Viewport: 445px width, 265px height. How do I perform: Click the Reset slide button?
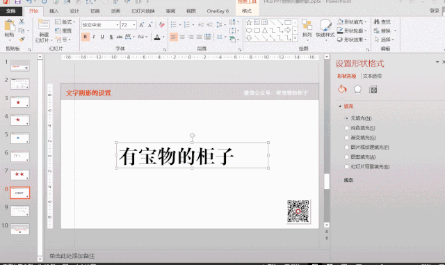coord(63,31)
